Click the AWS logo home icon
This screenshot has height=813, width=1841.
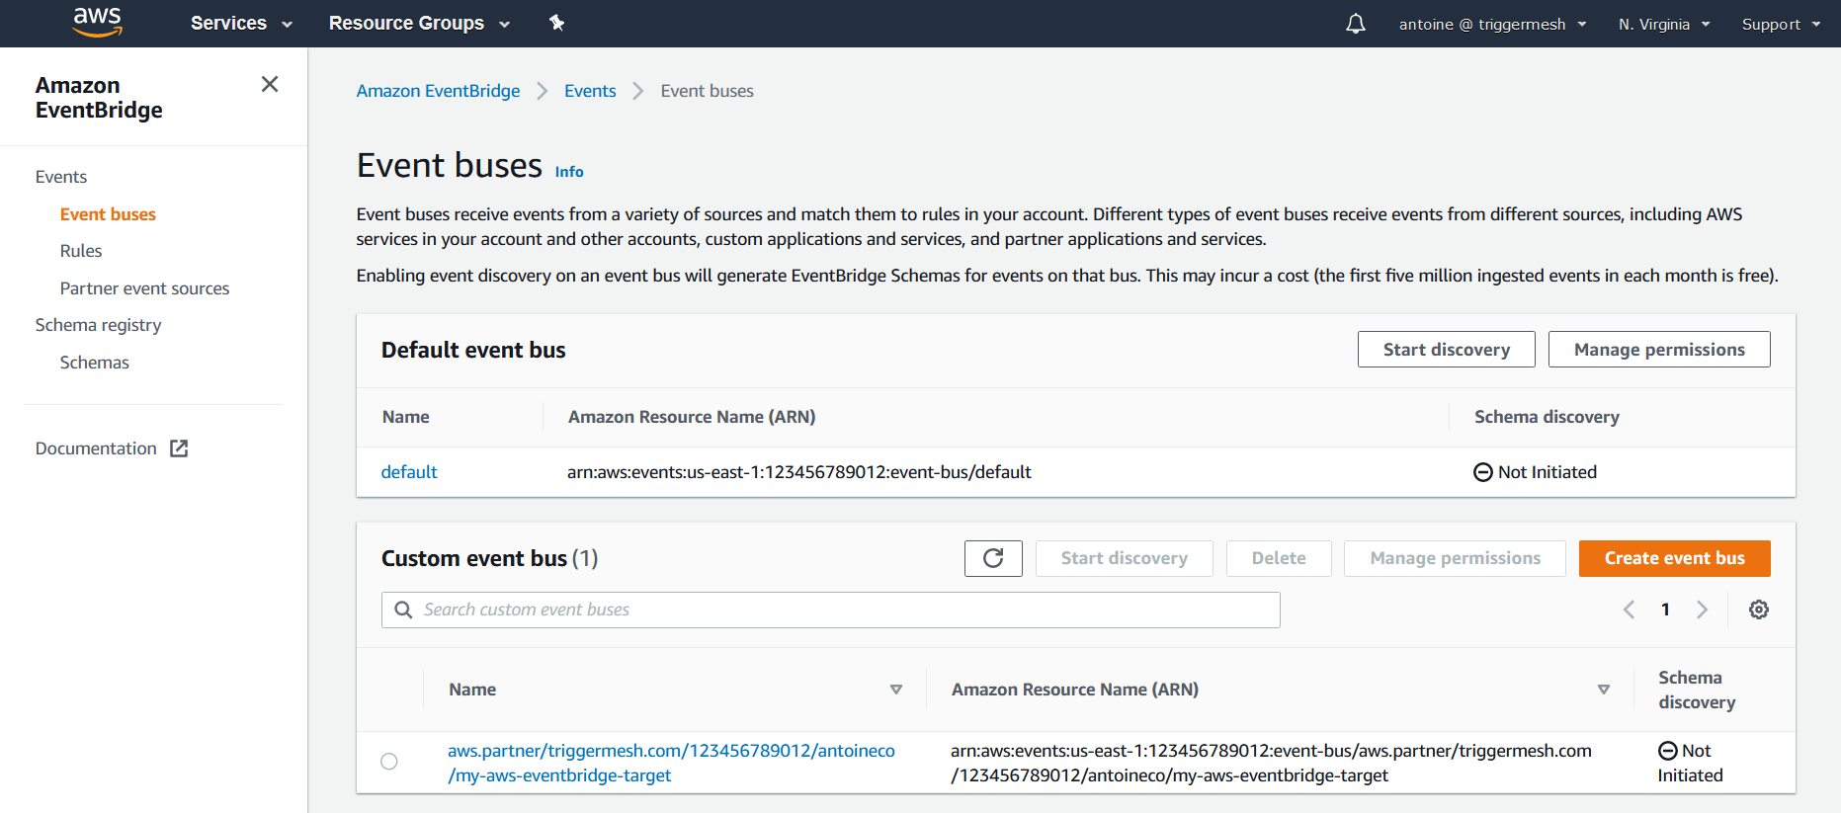point(98,22)
